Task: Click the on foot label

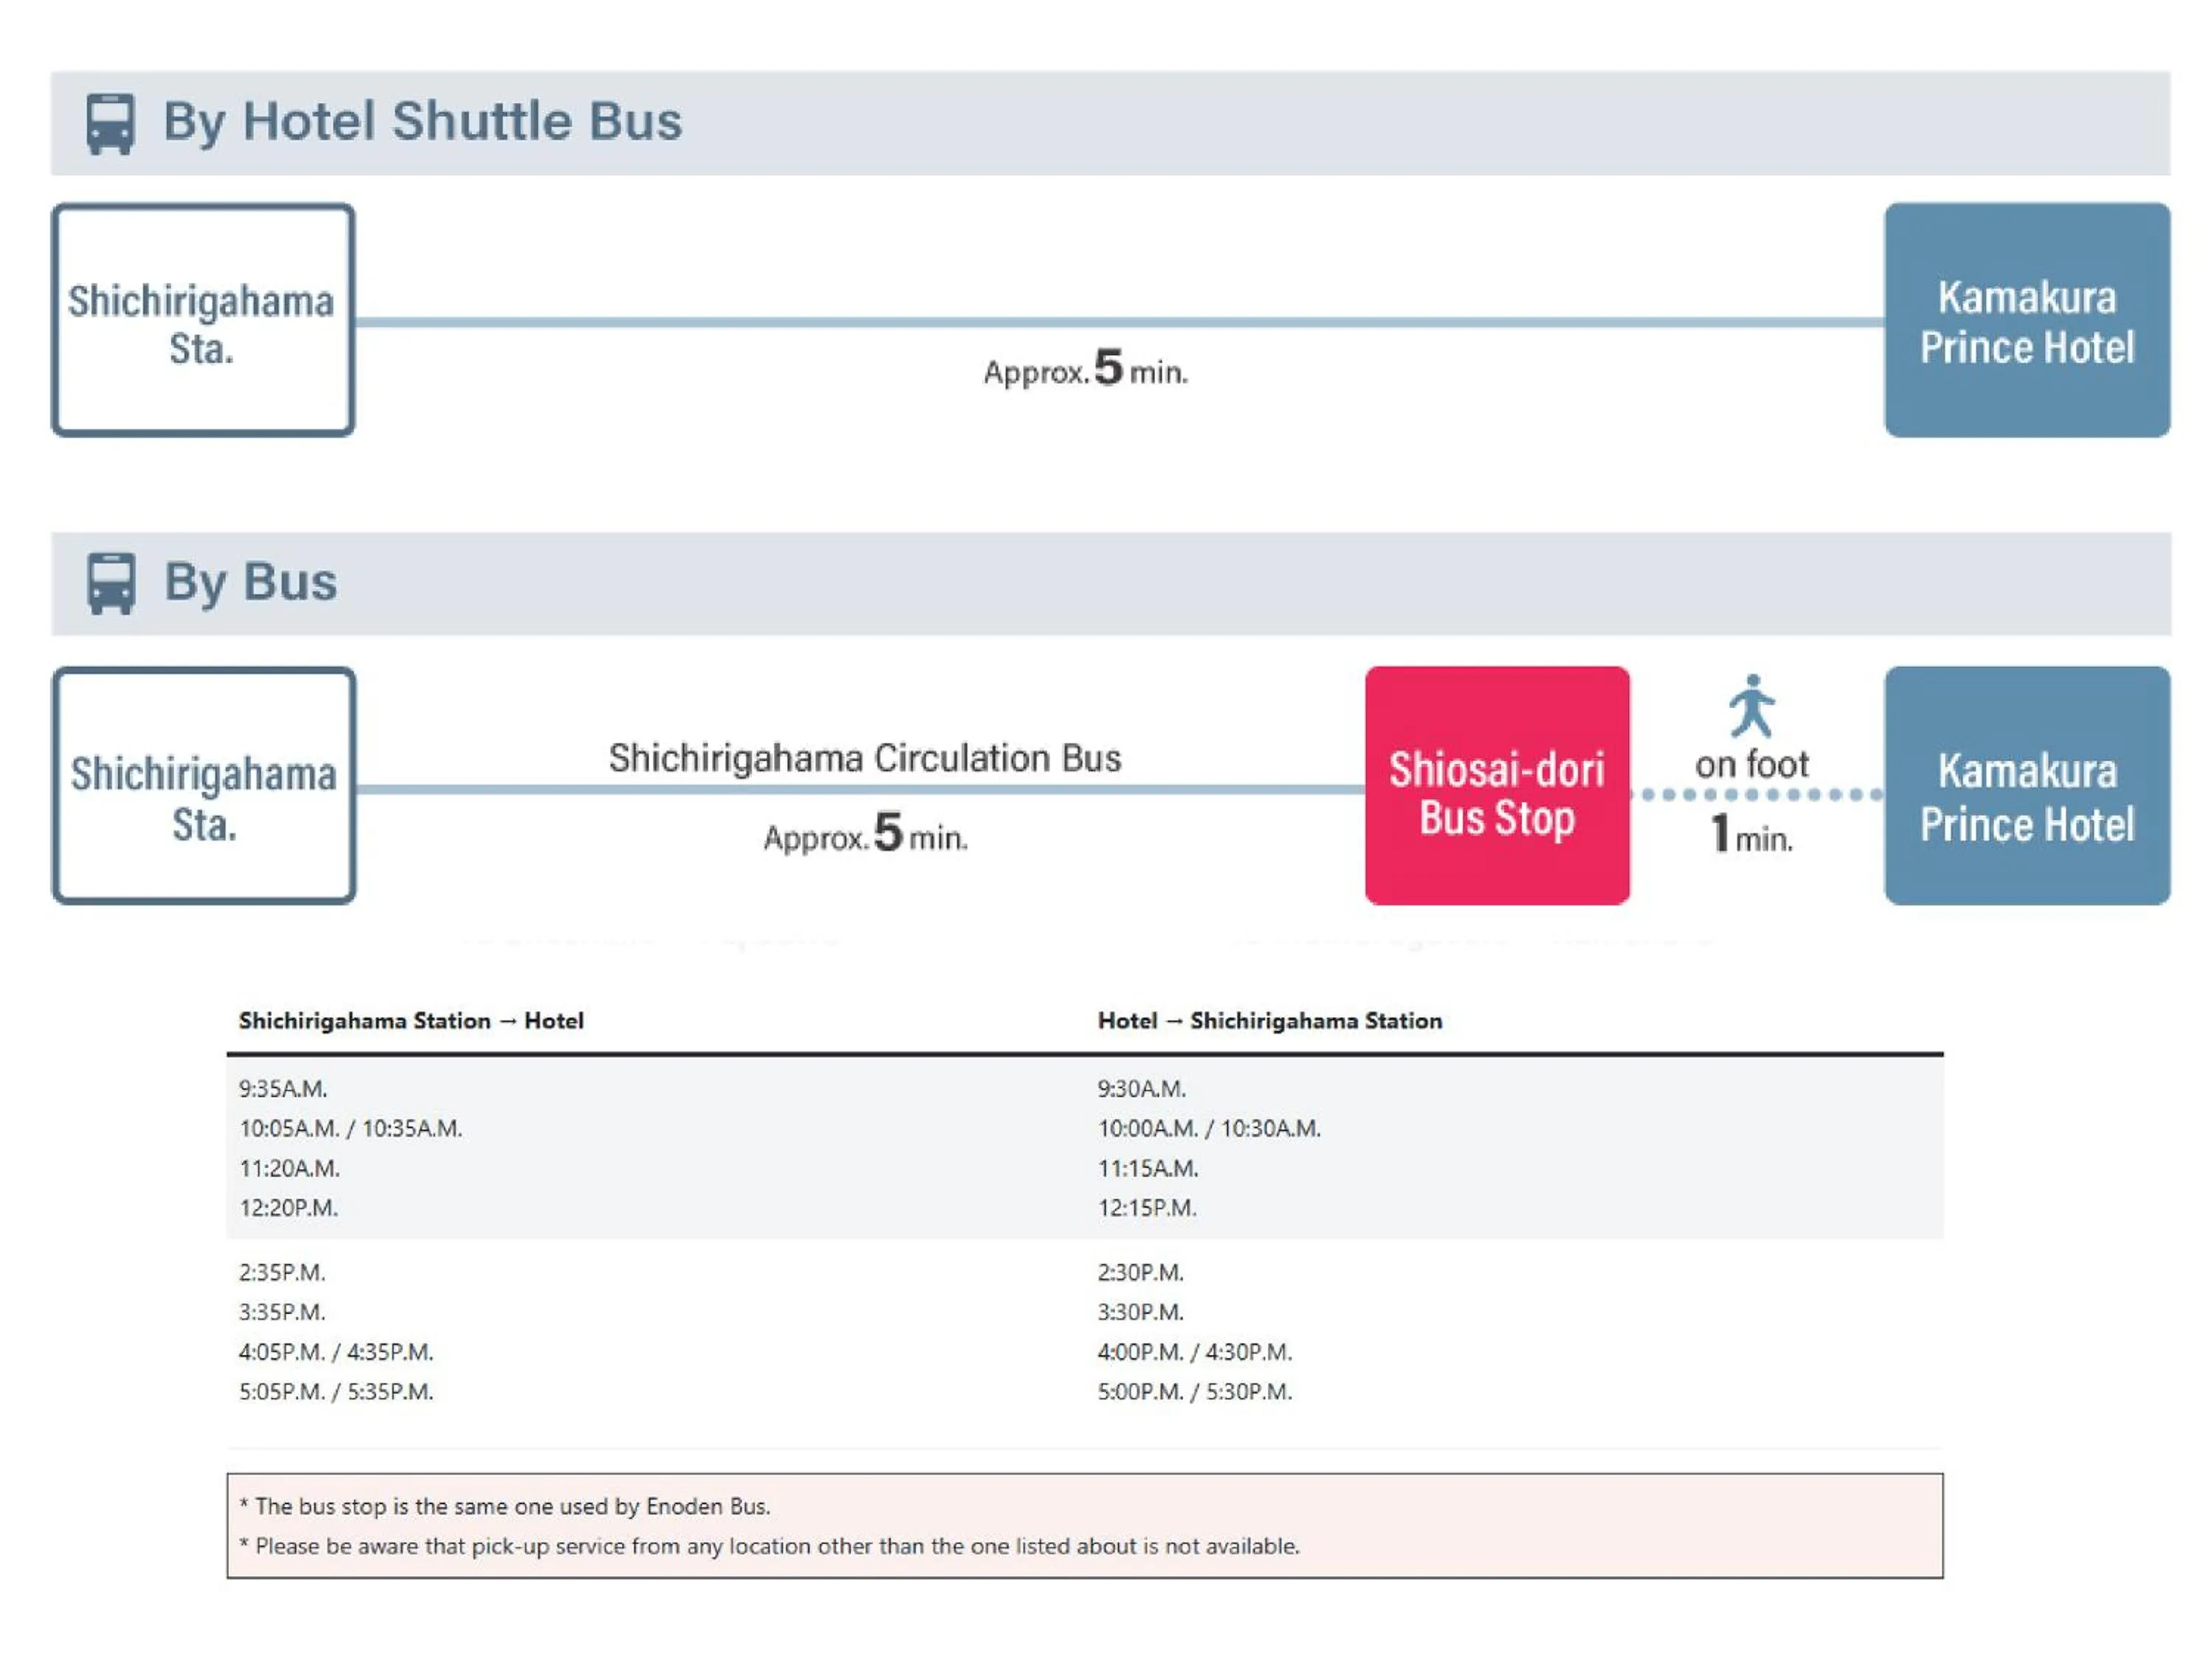Action: coord(1751,765)
